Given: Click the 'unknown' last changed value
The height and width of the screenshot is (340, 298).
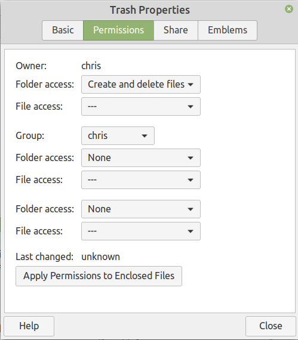Looking at the screenshot, I should coord(100,257).
